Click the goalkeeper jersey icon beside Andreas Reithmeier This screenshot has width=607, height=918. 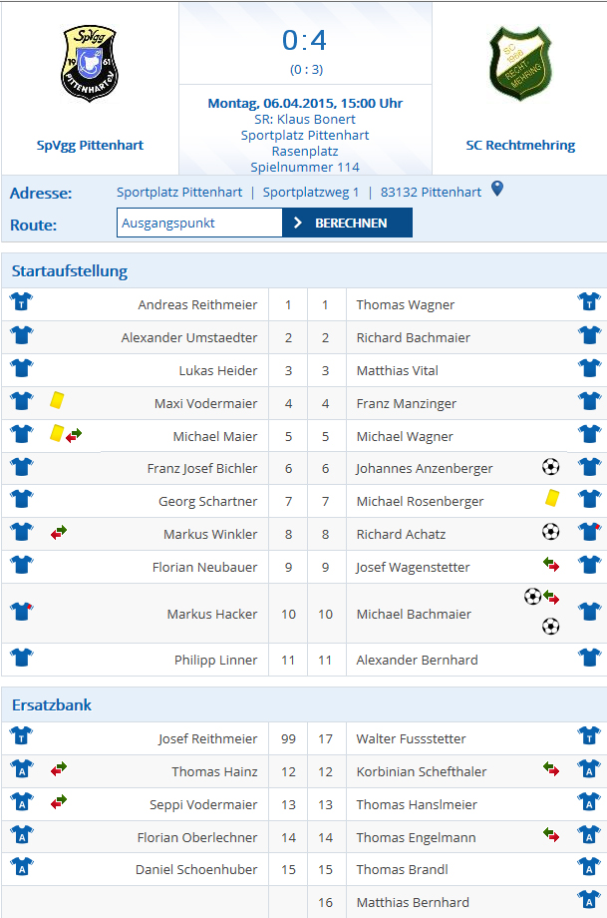(x=22, y=301)
